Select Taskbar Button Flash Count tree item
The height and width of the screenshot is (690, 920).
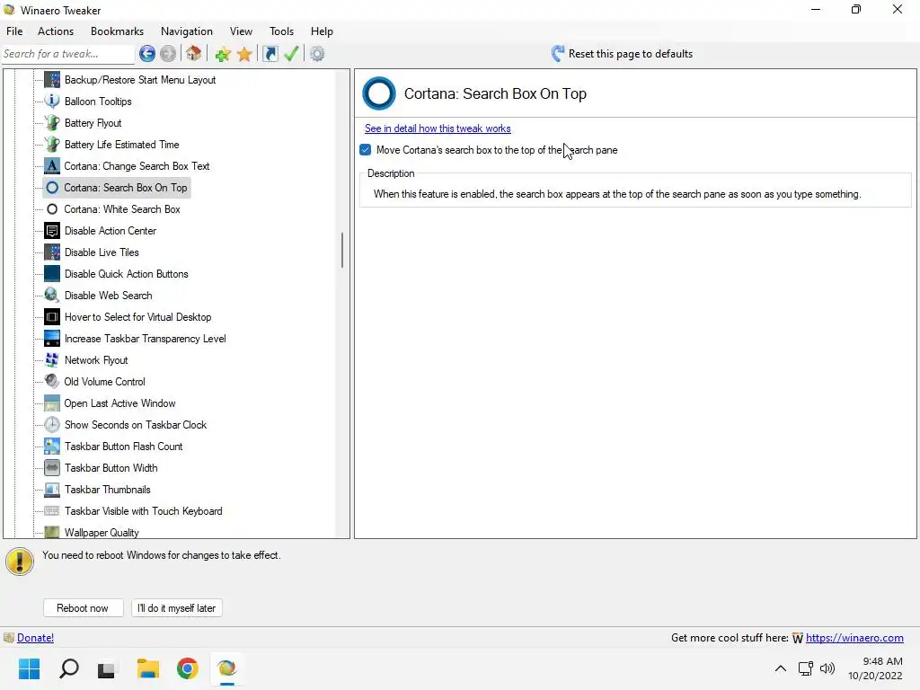click(123, 447)
